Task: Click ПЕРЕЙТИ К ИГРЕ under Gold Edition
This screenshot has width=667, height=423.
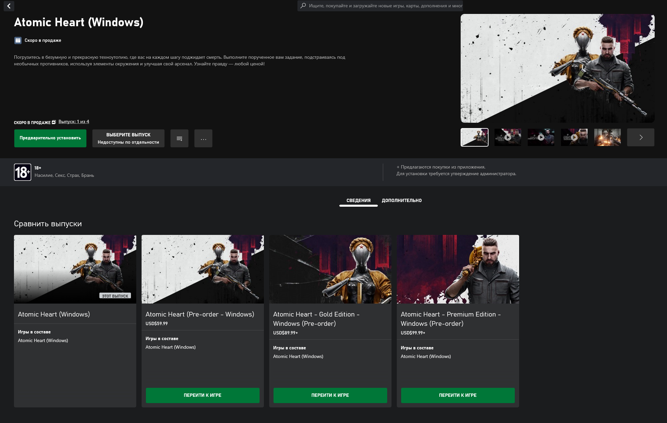Action: [330, 395]
